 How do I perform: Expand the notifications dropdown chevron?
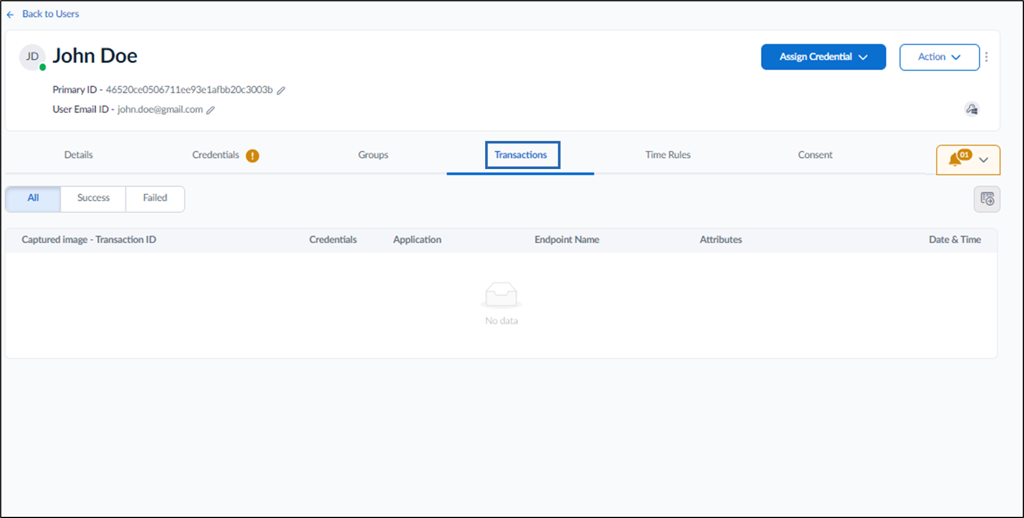pos(983,160)
